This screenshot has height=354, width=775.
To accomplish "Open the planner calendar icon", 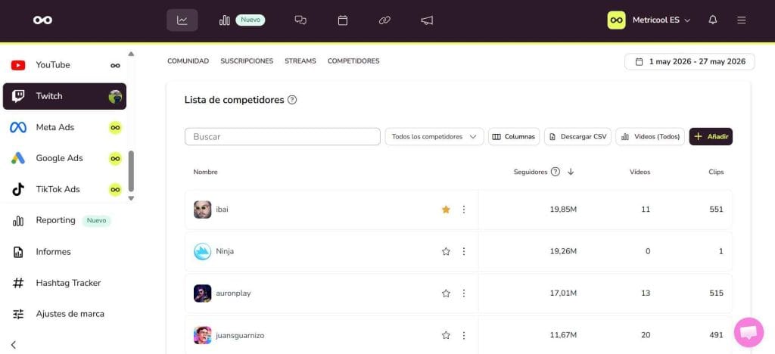I will click(x=343, y=20).
